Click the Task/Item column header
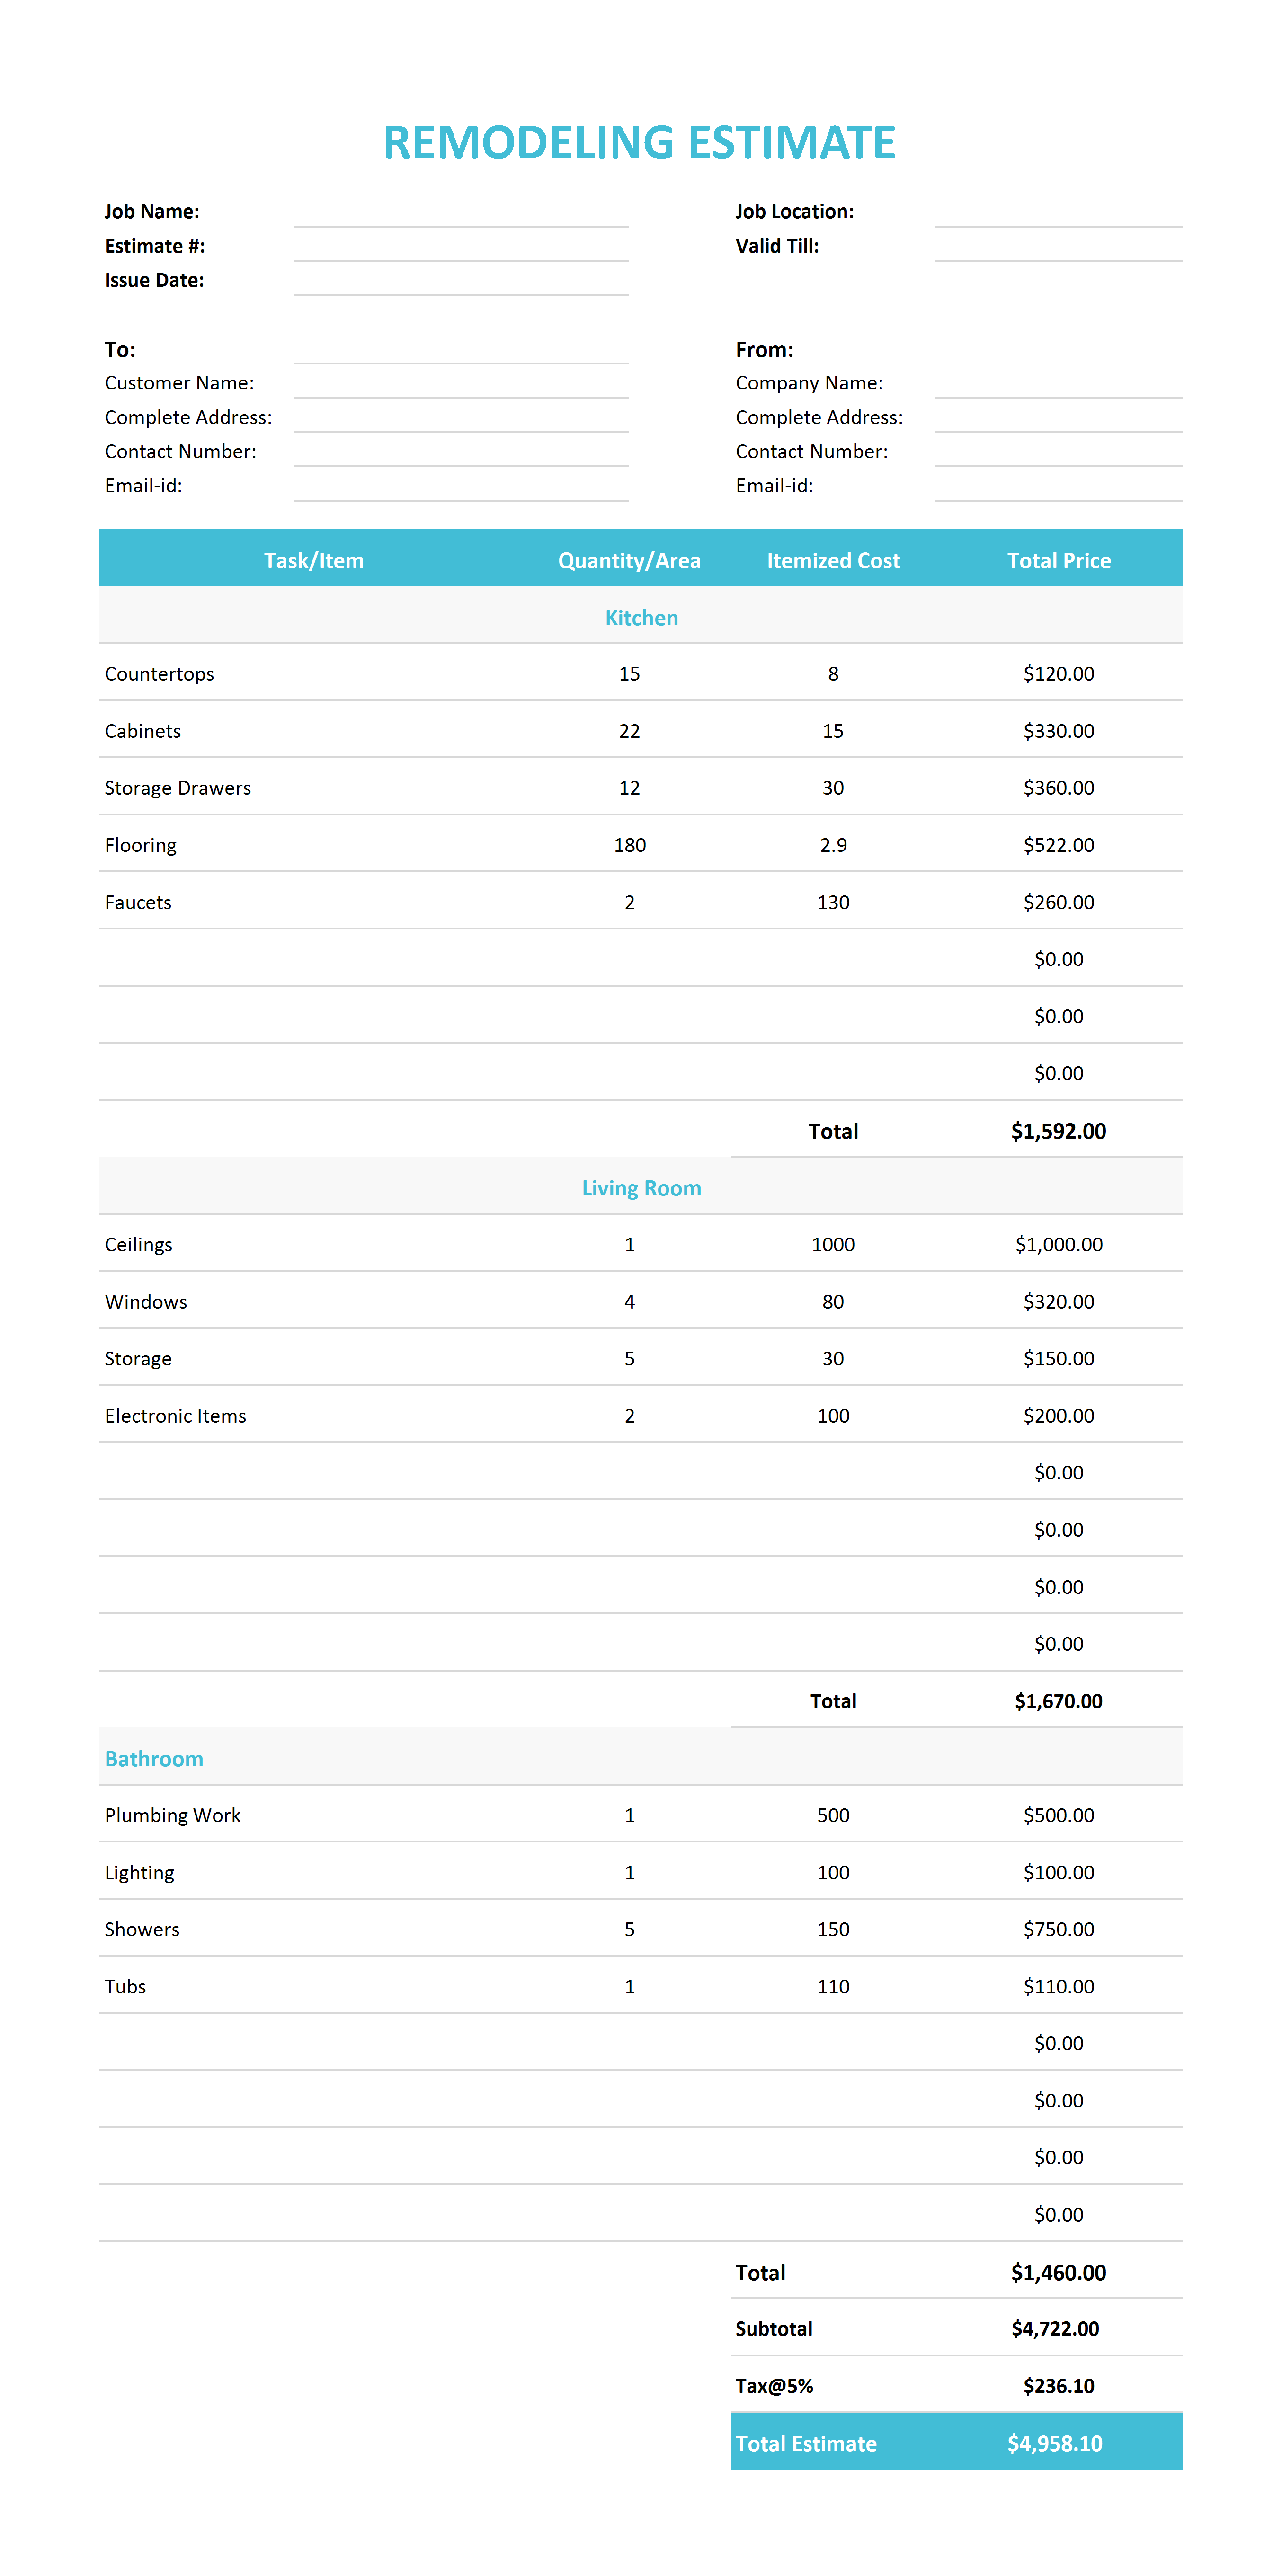This screenshot has width=1282, height=2576. coord(314,560)
